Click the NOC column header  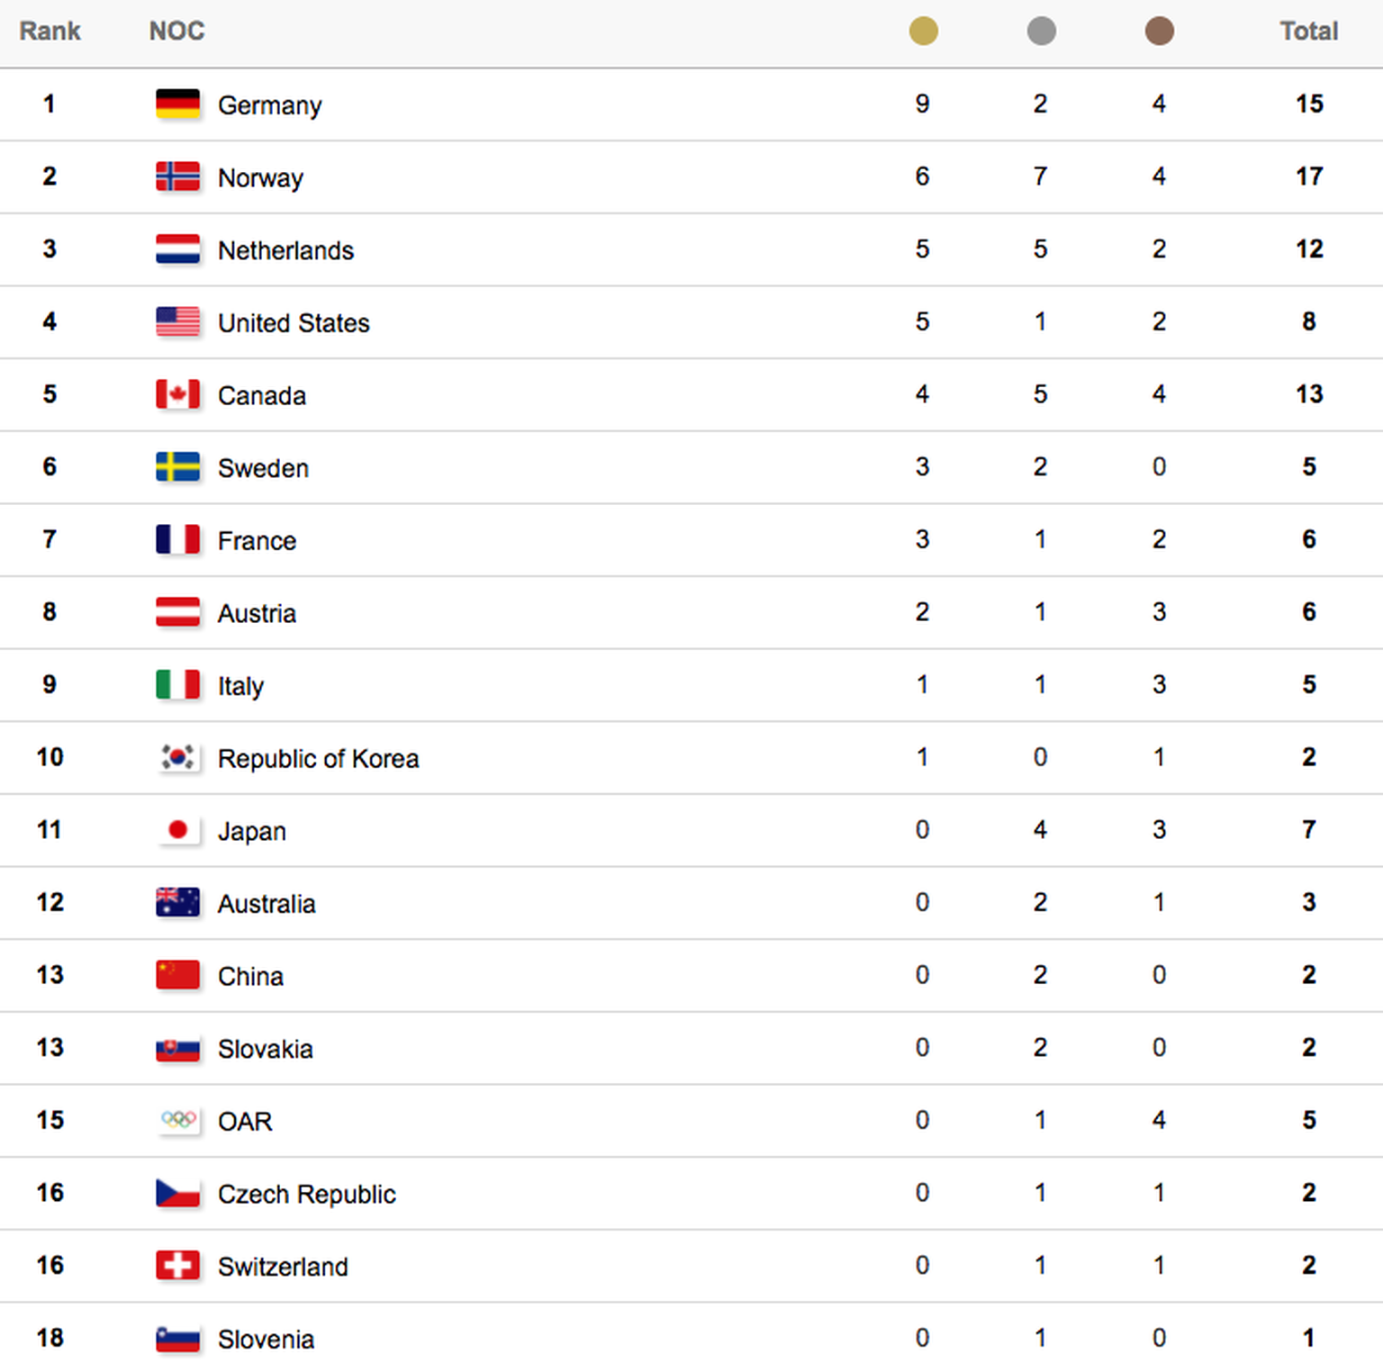[x=176, y=32]
